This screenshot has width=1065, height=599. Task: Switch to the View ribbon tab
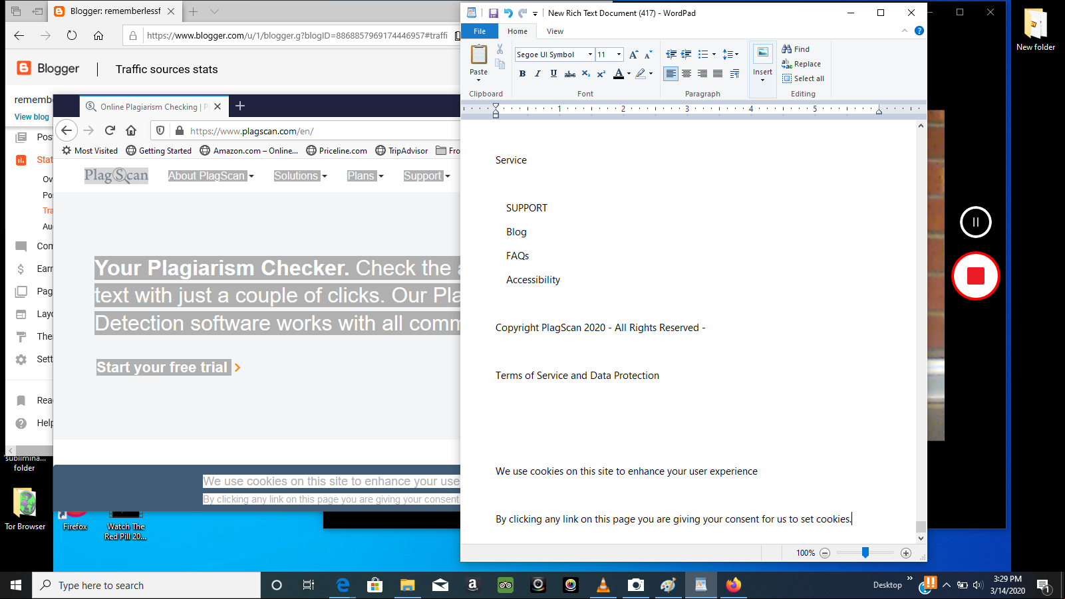point(555,31)
